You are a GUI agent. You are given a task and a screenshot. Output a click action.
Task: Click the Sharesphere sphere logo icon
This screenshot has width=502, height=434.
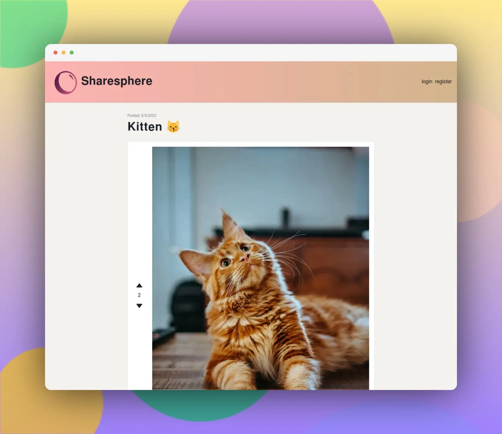click(x=66, y=82)
